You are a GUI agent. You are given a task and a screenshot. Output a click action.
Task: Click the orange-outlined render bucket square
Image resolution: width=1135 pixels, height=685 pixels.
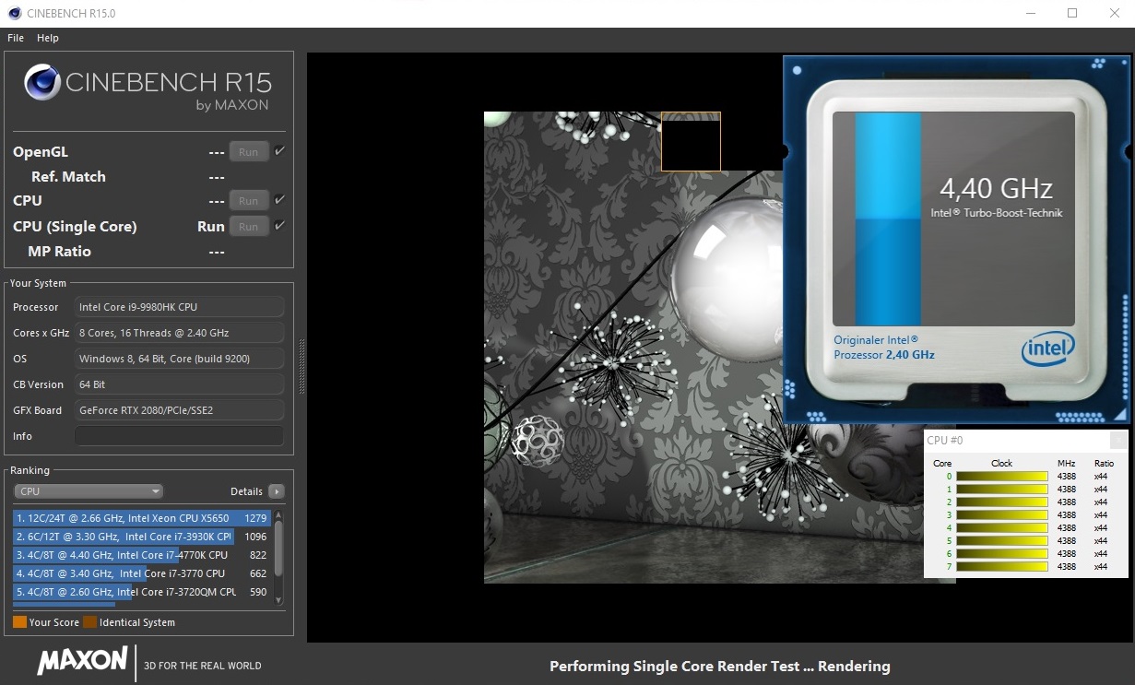[x=691, y=141]
